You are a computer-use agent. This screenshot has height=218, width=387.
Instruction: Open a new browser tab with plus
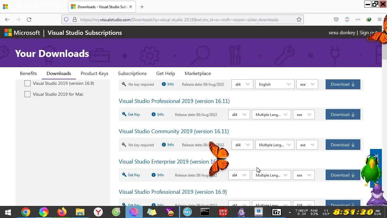[x=142, y=7]
